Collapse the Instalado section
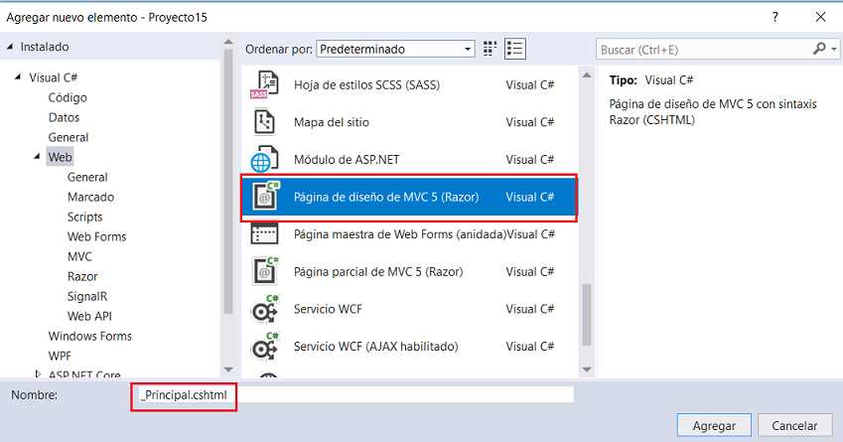Viewport: 843px width, 442px height. click(10, 47)
